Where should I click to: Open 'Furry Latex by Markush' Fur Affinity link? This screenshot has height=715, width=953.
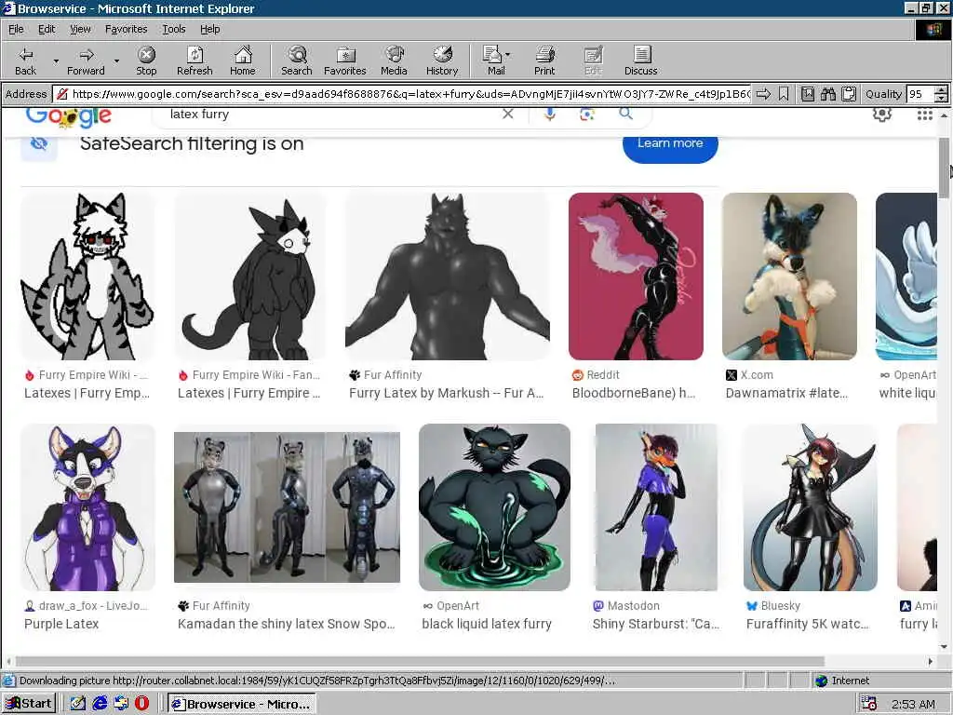point(446,393)
